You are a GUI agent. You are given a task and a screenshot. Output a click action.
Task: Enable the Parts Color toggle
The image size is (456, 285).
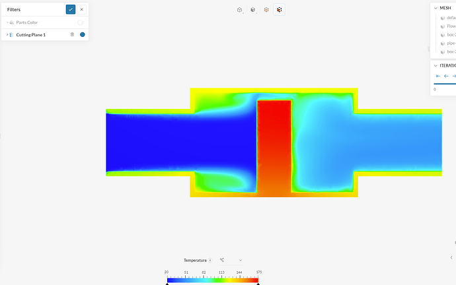click(x=81, y=22)
